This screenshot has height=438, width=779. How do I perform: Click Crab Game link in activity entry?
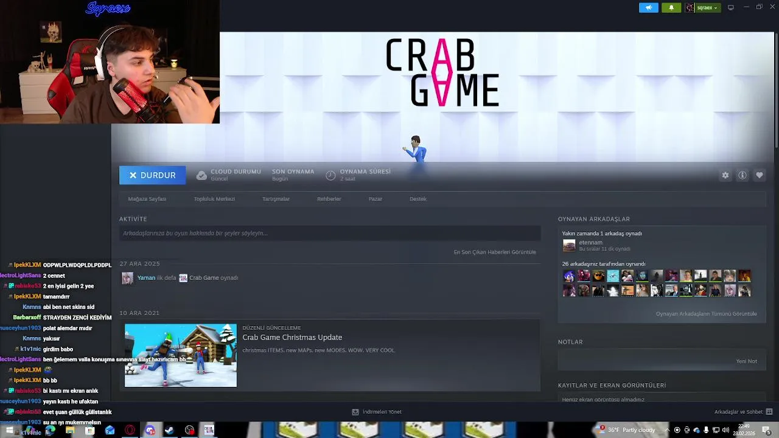pos(204,278)
